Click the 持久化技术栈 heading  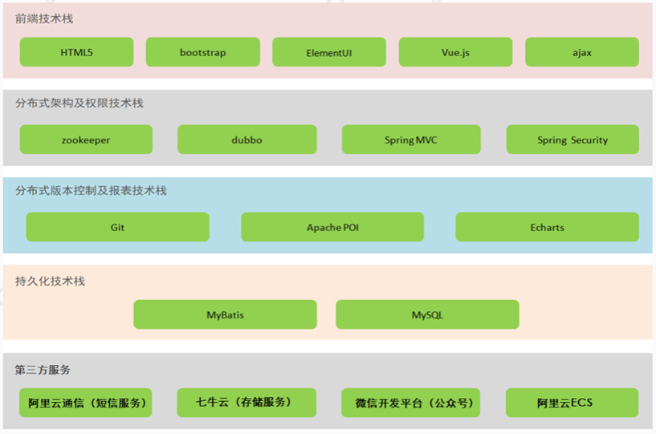(50, 281)
